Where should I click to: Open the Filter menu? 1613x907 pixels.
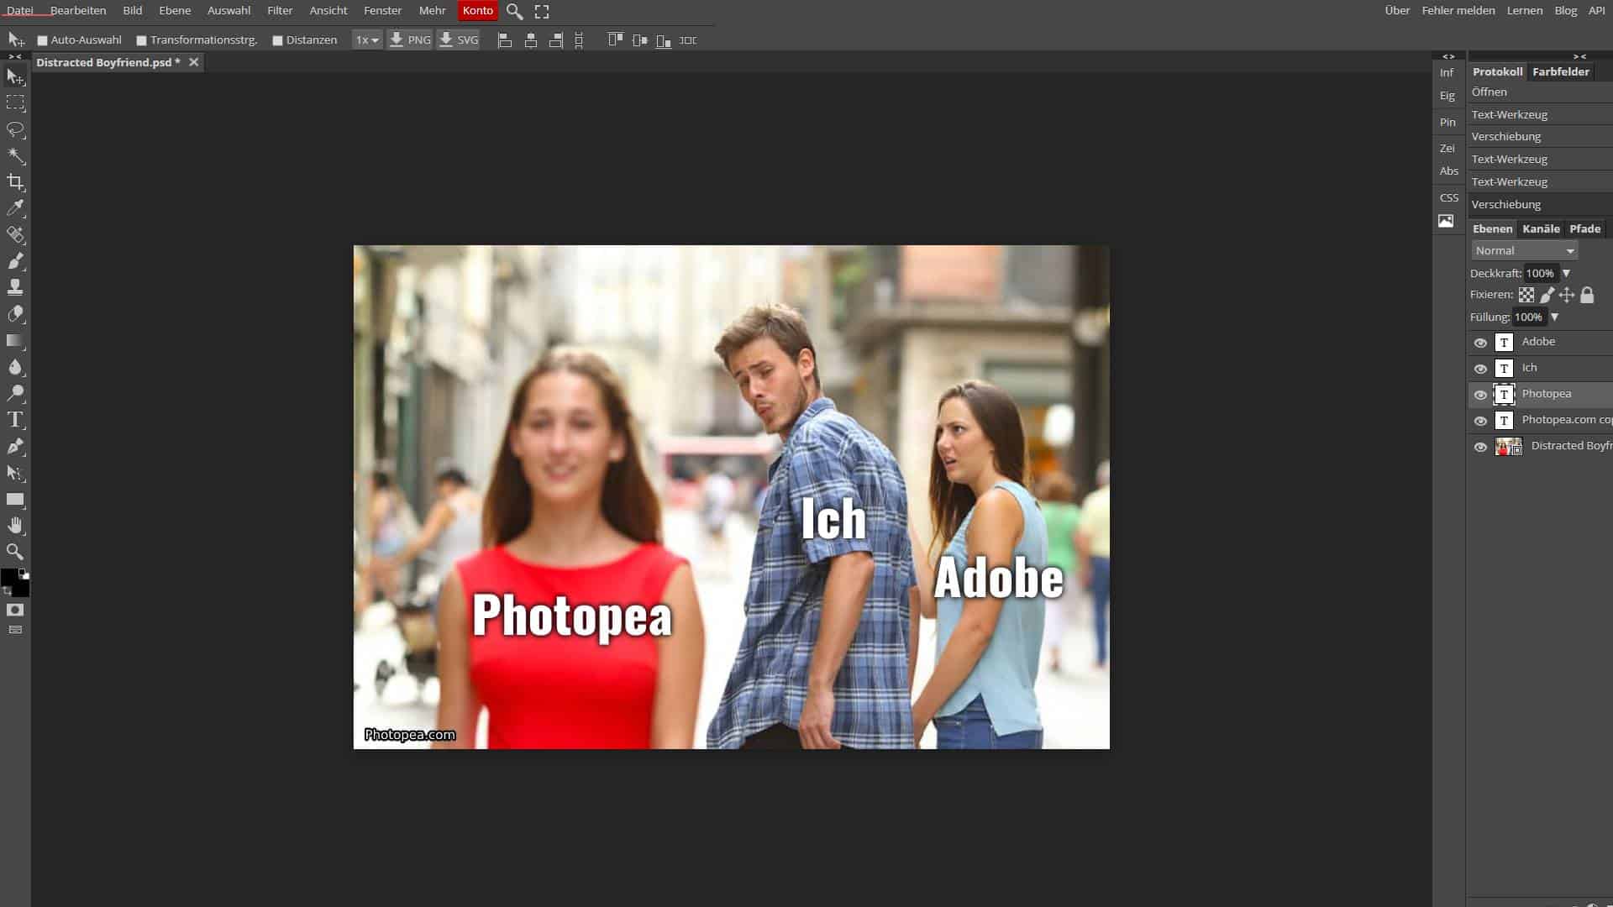[280, 11]
